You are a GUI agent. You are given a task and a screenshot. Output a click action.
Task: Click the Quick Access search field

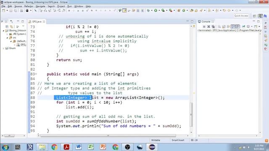pyautogui.click(x=241, y=16)
